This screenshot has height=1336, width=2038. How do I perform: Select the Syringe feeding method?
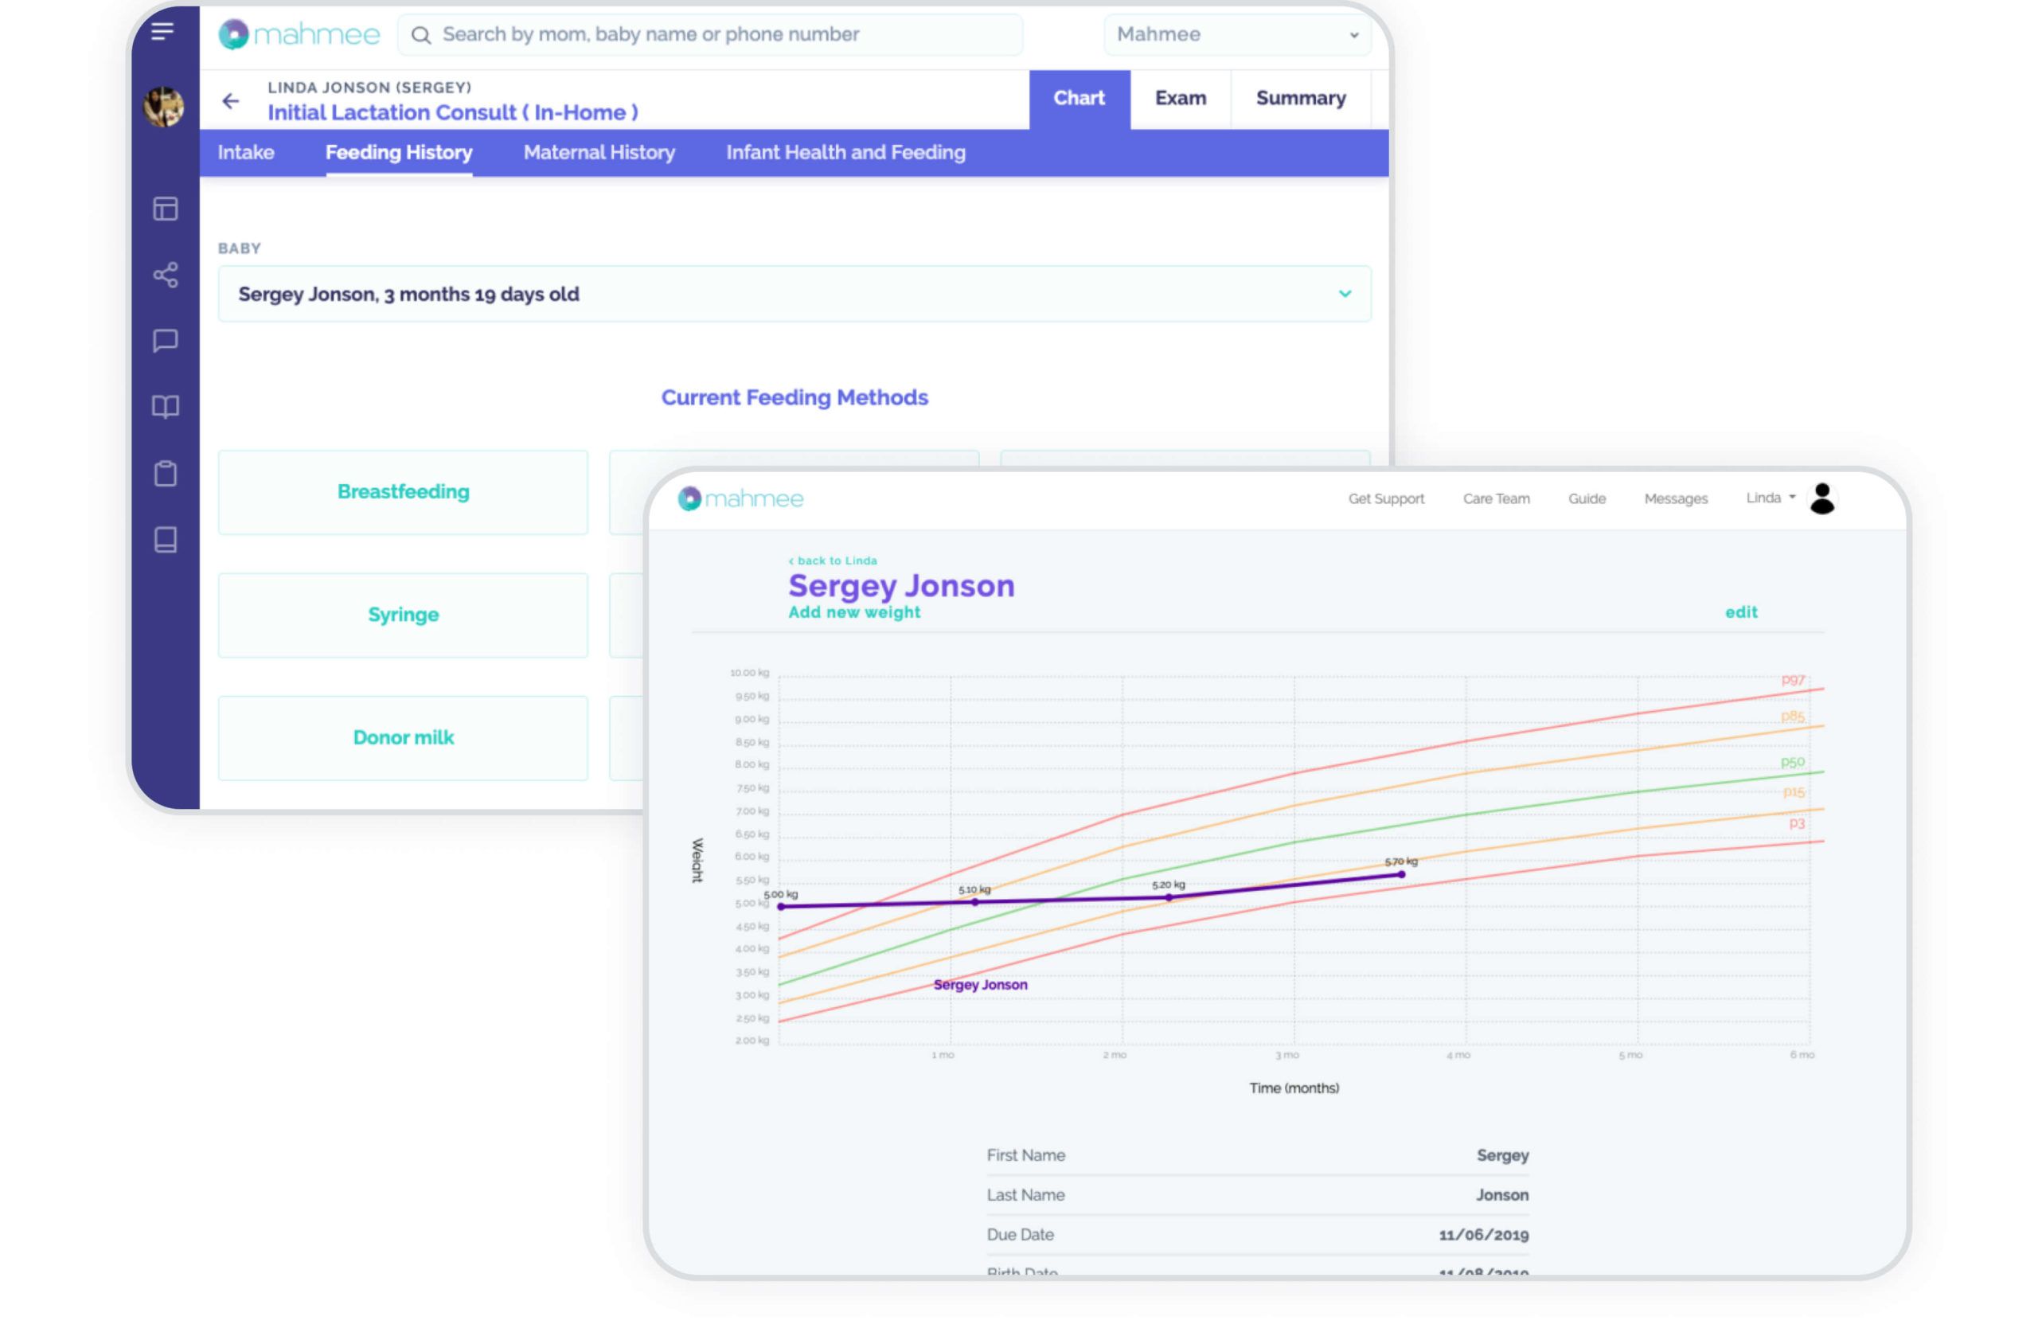click(404, 615)
